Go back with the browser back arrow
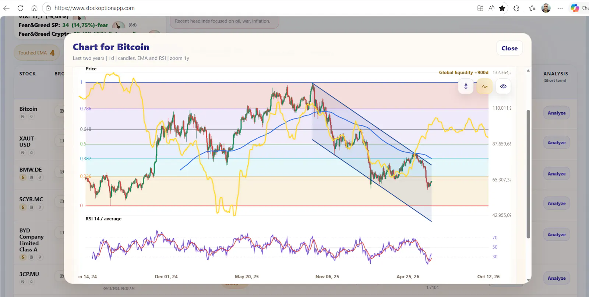The width and height of the screenshot is (589, 297). tap(7, 8)
